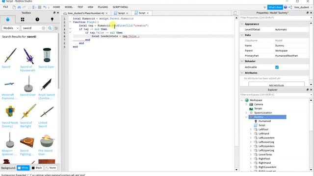Select the Sword of Azurewrath thumbnail

pos(28,56)
